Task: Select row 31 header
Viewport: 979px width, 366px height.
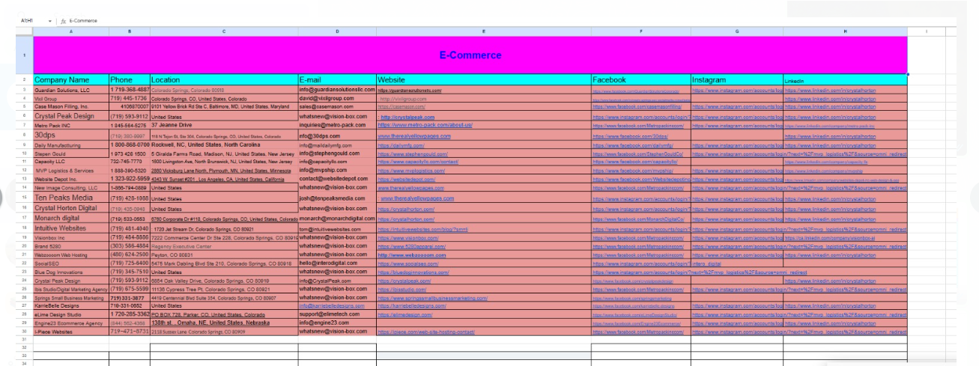Action: (24, 338)
